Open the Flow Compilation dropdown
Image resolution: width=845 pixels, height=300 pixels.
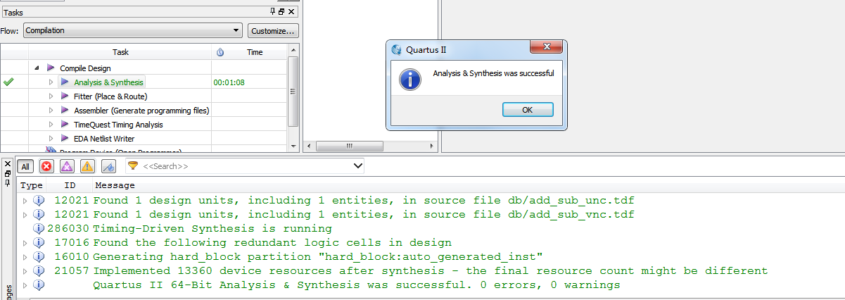[133, 31]
